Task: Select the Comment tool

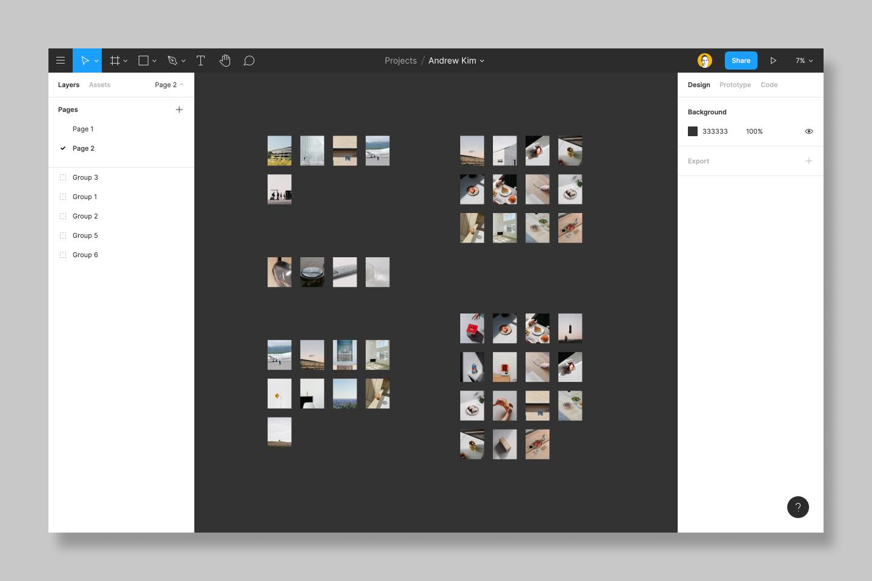Action: (249, 61)
